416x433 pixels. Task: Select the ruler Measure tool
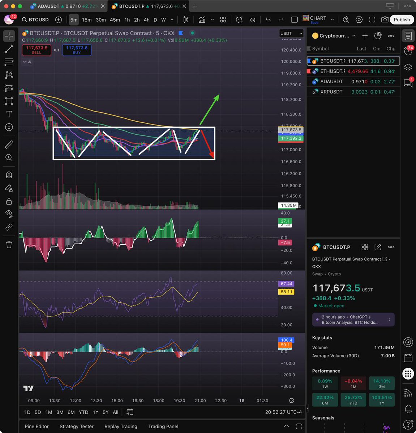point(9,145)
